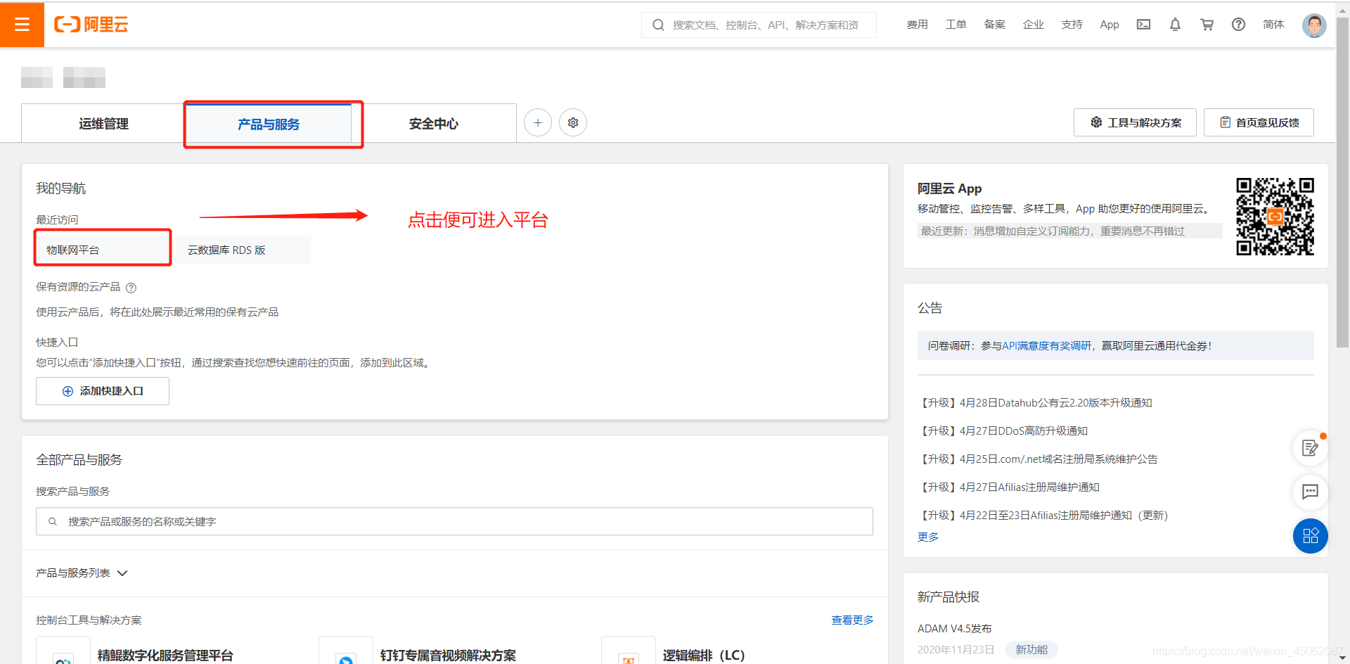The height and width of the screenshot is (664, 1350).
Task: Click the 查看更多 link
Action: (x=852, y=620)
